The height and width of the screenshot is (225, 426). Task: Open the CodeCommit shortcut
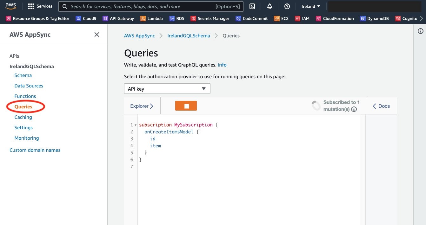tap(252, 18)
